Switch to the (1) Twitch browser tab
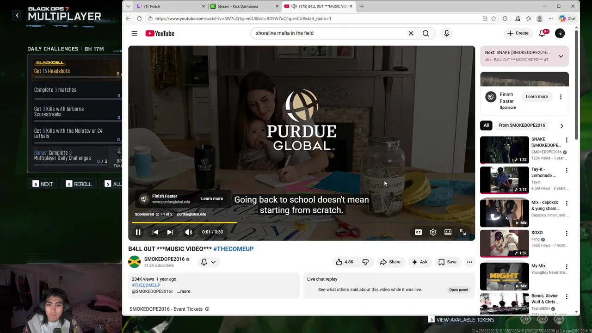 tap(171, 6)
